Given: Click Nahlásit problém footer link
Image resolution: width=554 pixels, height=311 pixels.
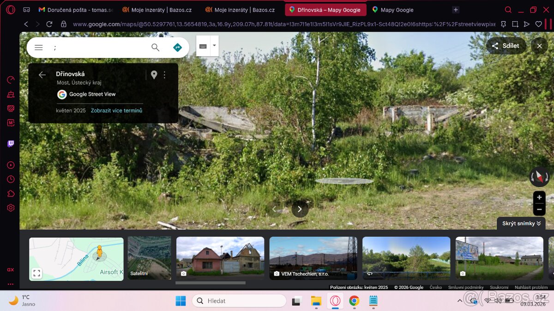Looking at the screenshot, I should click(531, 287).
